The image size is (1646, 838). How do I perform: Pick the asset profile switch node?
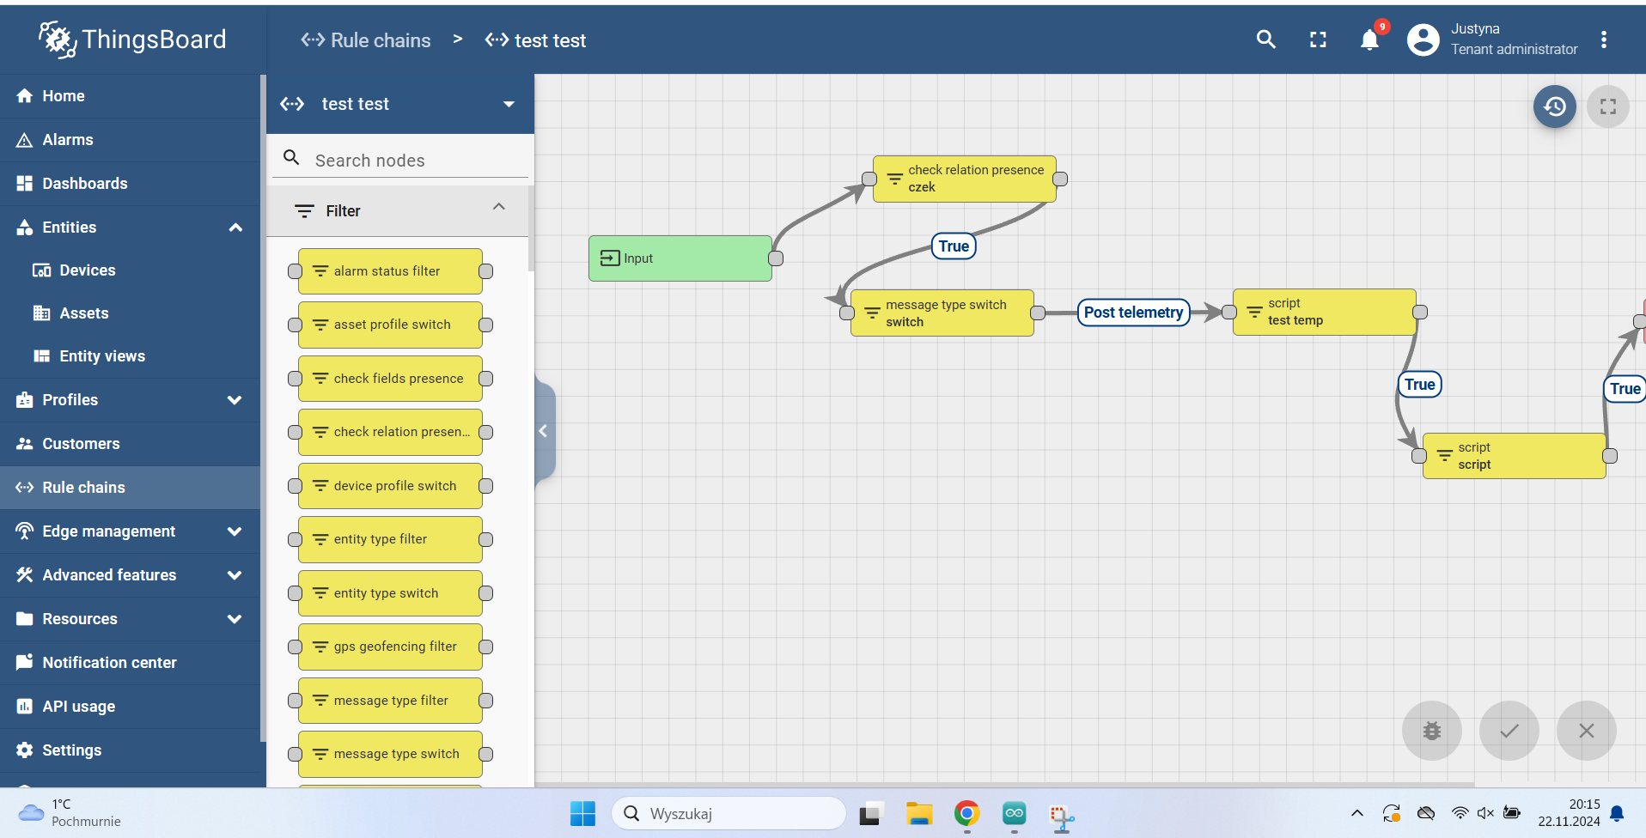(x=390, y=325)
